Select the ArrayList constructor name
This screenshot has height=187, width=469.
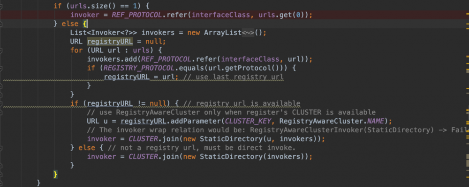[222, 32]
